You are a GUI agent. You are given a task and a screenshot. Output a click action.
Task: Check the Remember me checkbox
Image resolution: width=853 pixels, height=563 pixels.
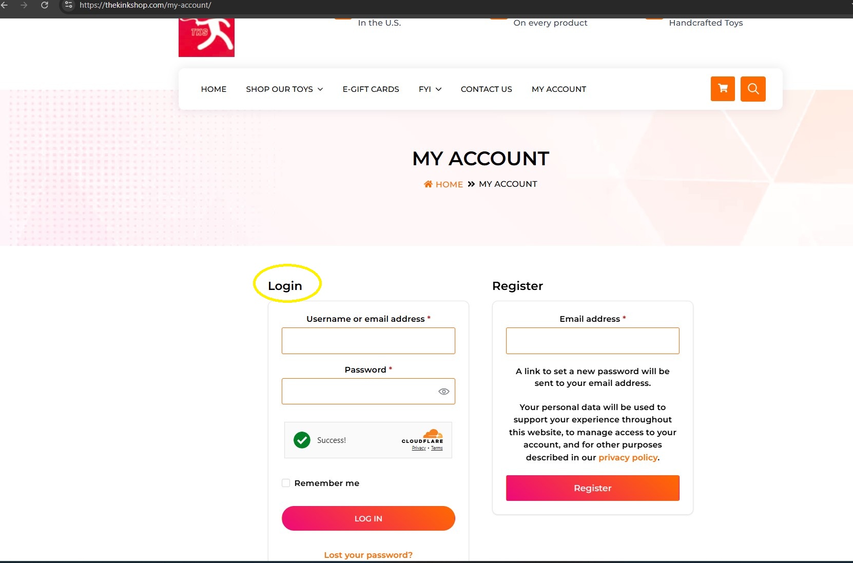click(x=286, y=483)
